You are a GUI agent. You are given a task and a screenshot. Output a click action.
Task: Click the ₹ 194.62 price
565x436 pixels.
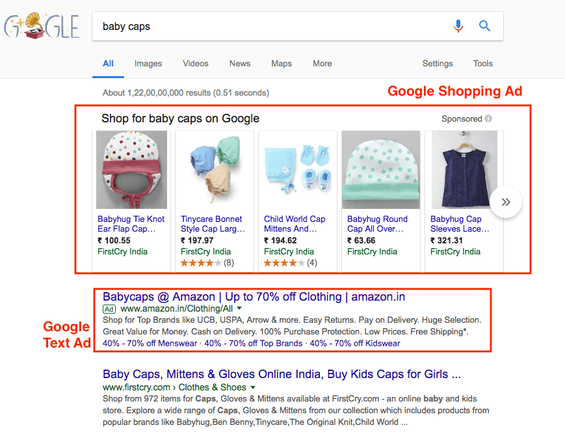pyautogui.click(x=280, y=241)
